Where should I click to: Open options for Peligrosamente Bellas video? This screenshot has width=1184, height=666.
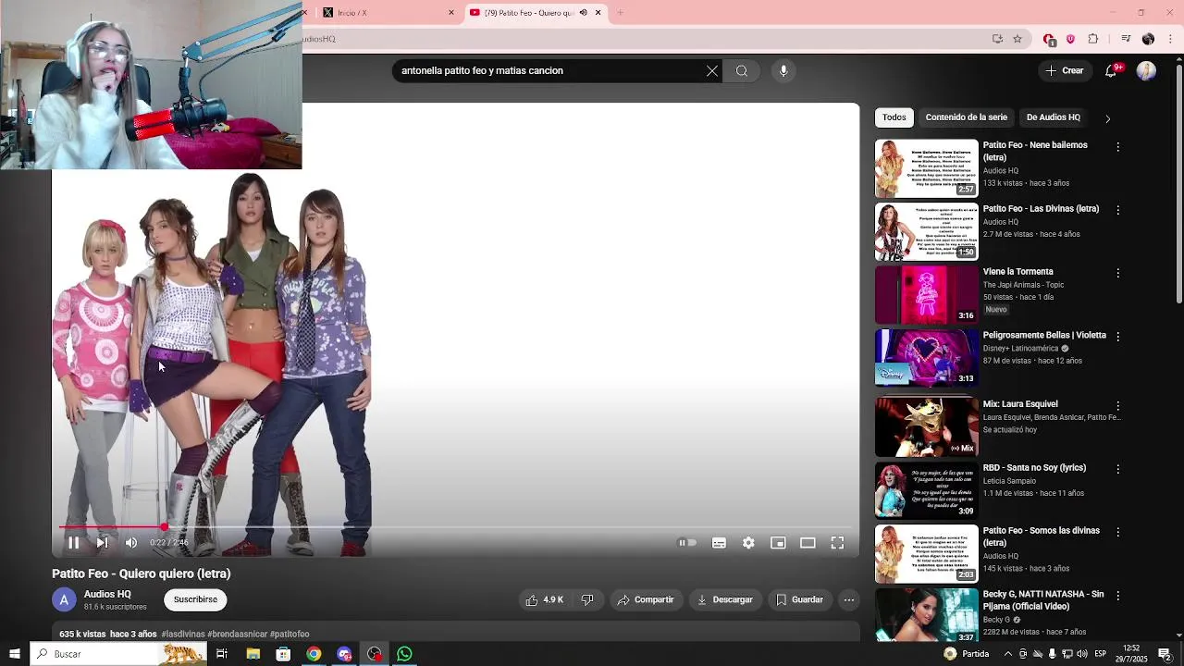tap(1117, 337)
